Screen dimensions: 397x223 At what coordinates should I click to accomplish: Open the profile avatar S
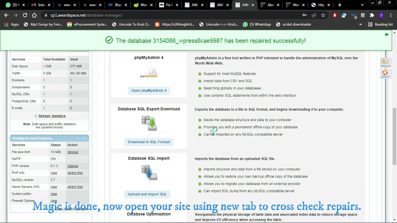pyautogui.click(x=381, y=15)
